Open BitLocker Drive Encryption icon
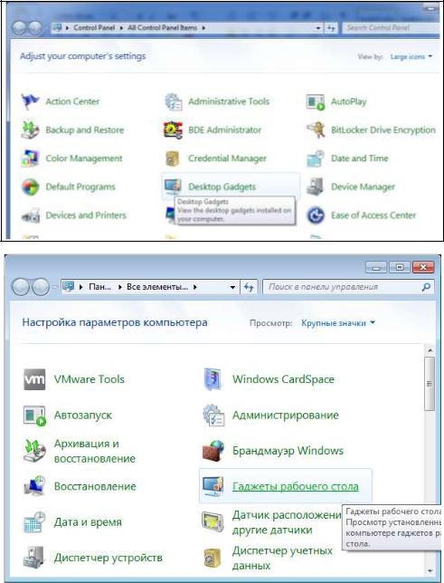444x583 pixels. pyautogui.click(x=316, y=129)
